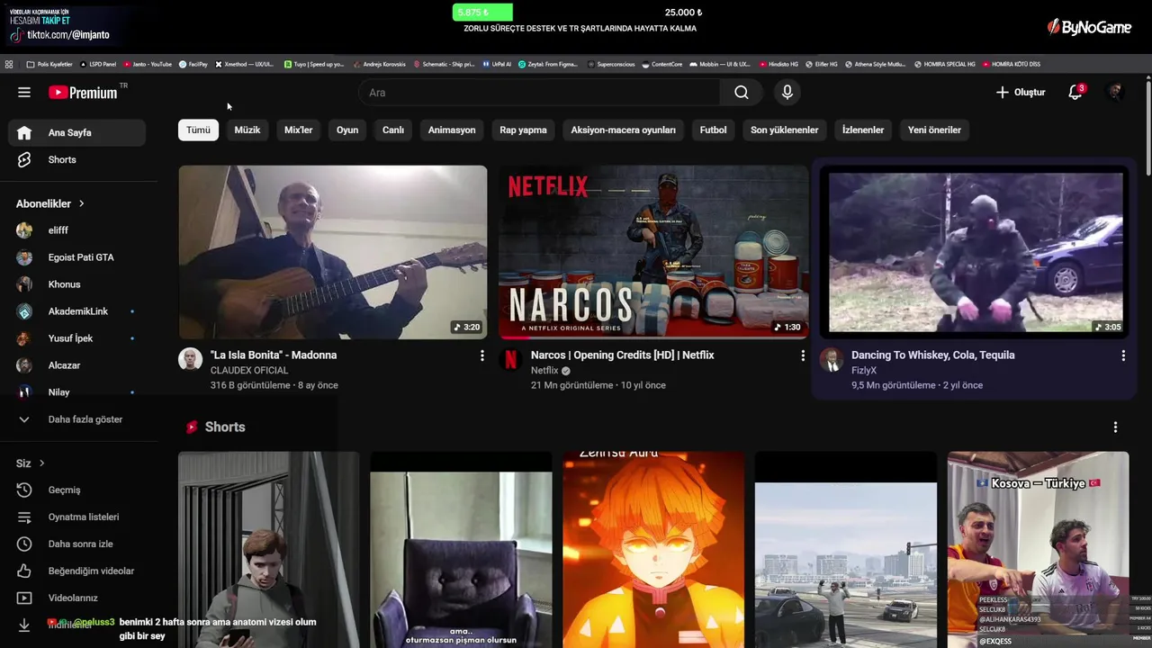Open Oynatma listeleri playlists
The height and width of the screenshot is (648, 1152).
(x=77, y=517)
